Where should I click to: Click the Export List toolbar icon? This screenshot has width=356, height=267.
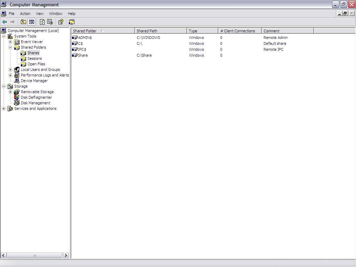click(50, 22)
